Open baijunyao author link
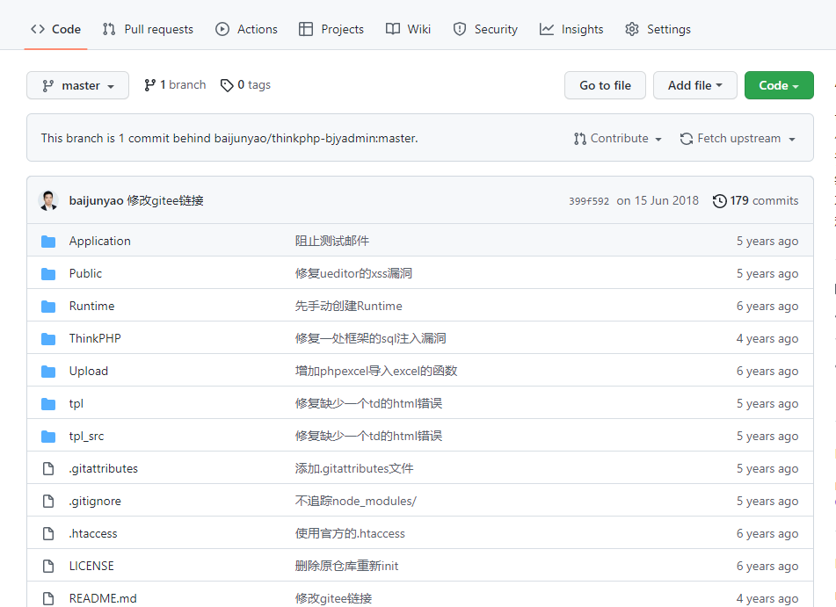The height and width of the screenshot is (607, 836). 96,200
